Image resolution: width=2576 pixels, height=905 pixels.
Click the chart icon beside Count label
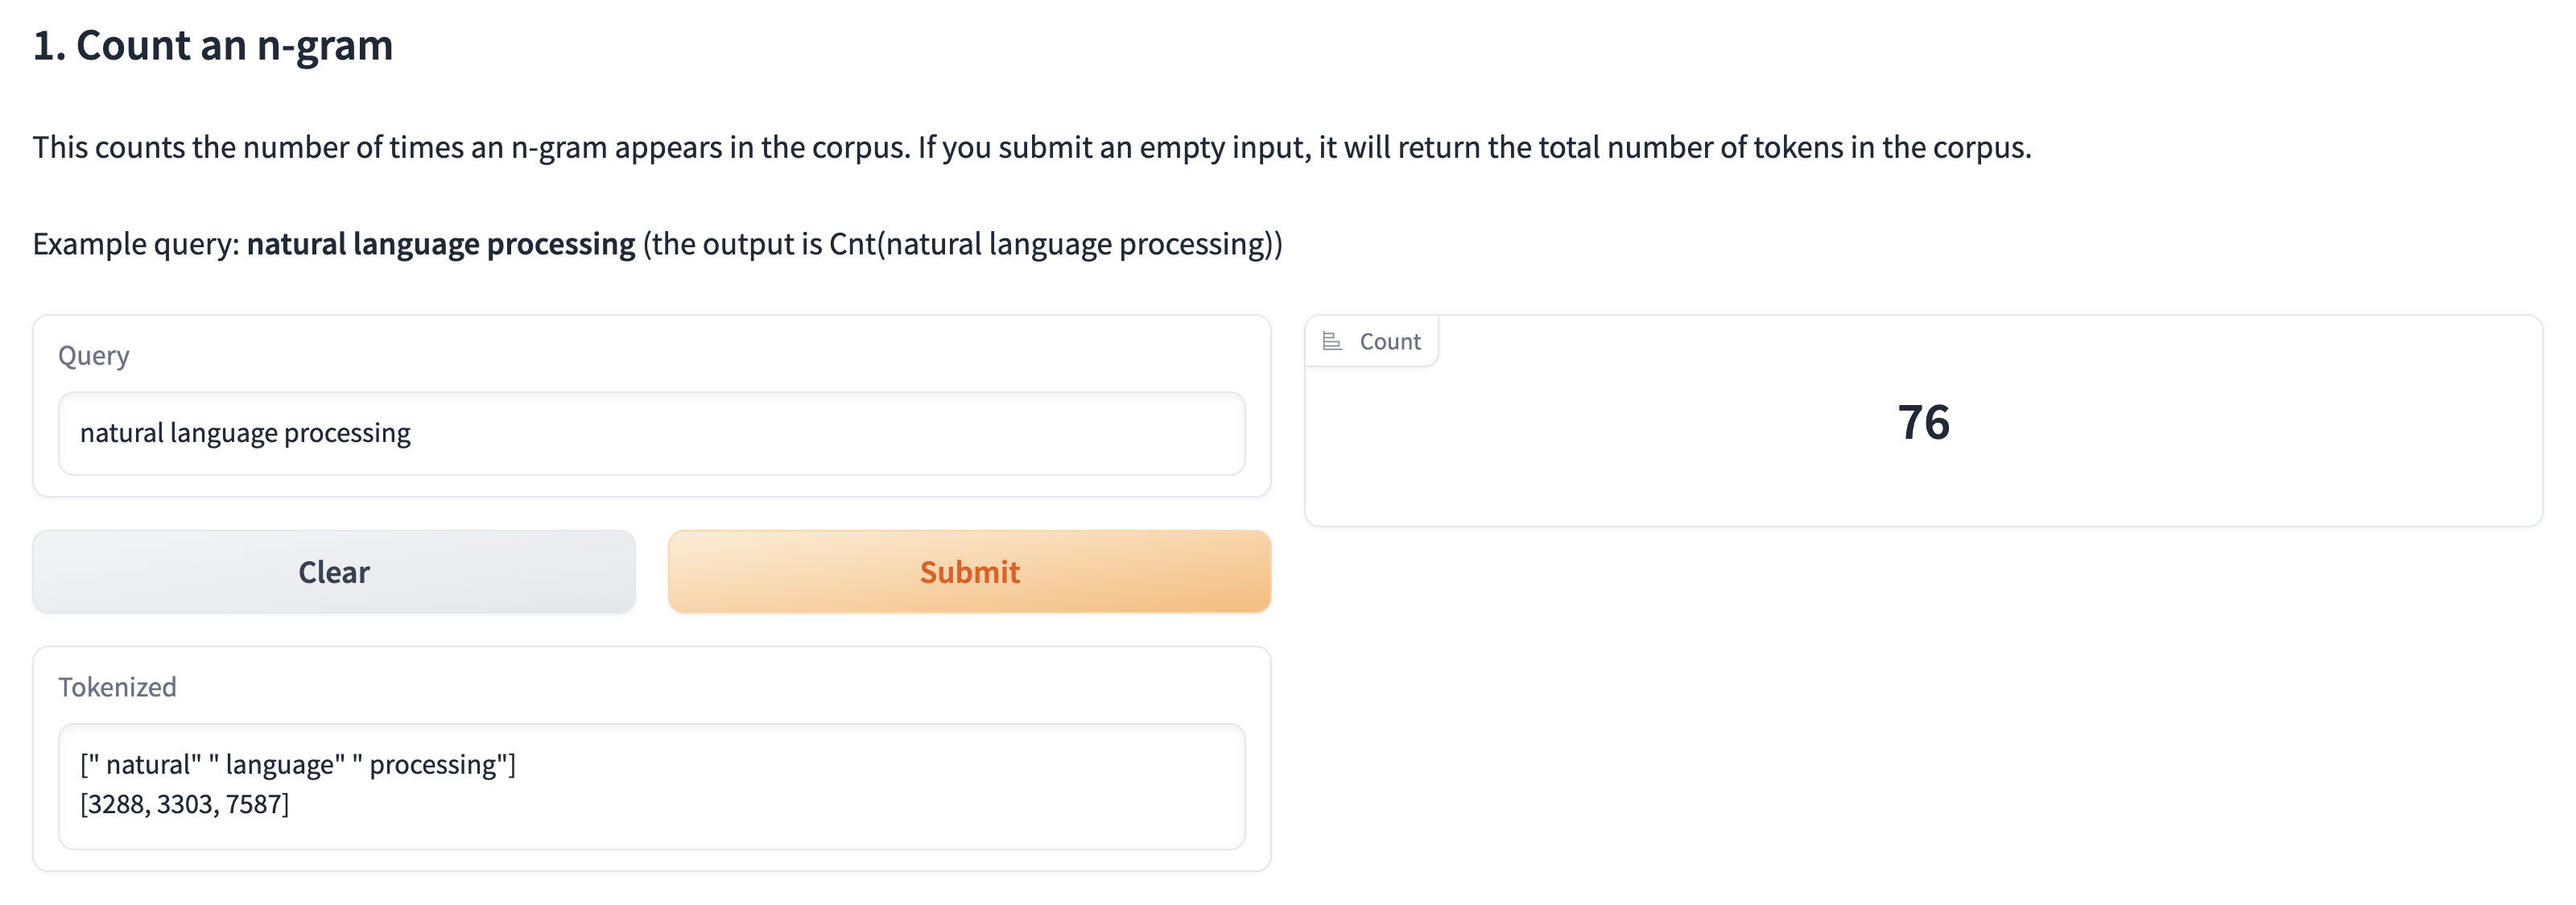[x=1331, y=342]
